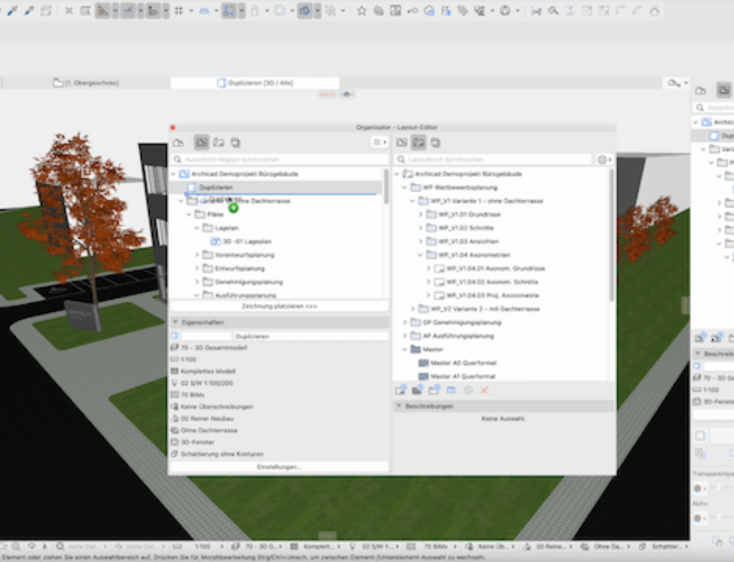Click the gear settings icon beside Layoutbuch search

coord(602,160)
